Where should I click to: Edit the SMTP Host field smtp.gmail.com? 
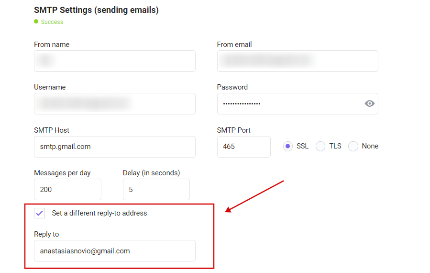[x=115, y=147]
